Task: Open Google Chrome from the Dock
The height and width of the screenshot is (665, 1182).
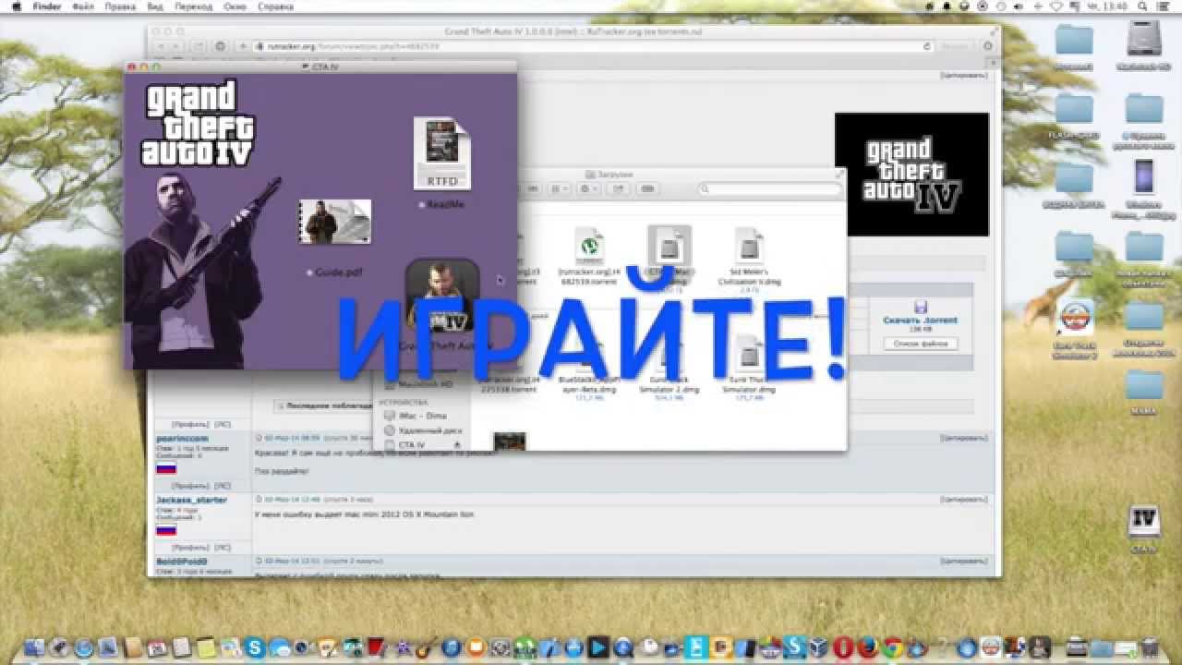Action: click(x=893, y=648)
